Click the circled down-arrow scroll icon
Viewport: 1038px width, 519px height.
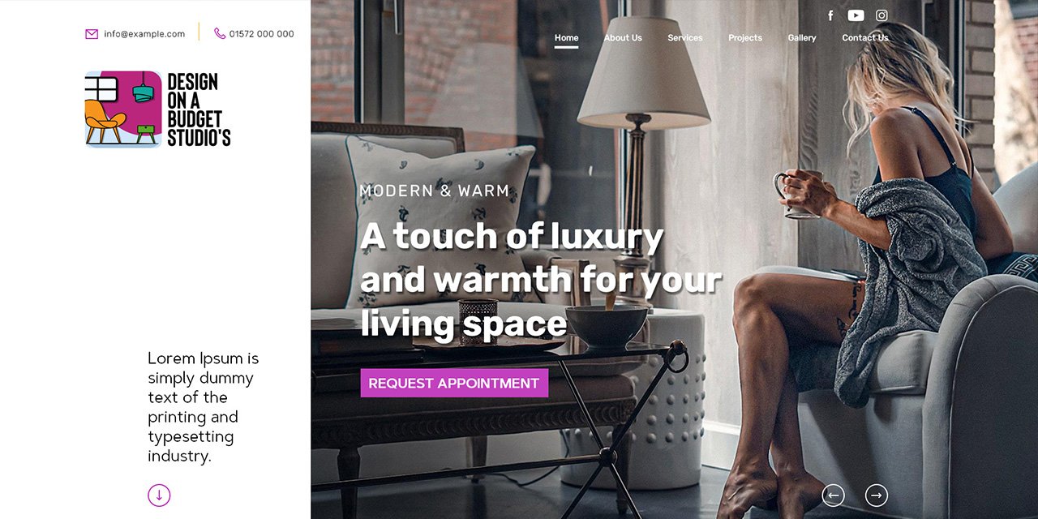tap(159, 495)
